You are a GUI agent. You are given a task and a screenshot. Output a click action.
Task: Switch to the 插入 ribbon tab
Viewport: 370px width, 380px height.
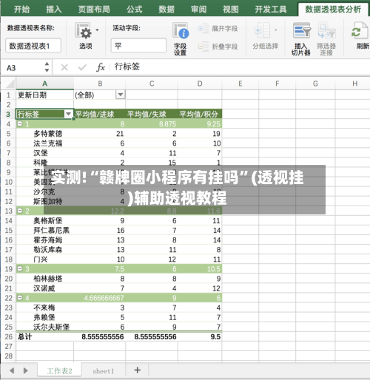click(x=54, y=10)
